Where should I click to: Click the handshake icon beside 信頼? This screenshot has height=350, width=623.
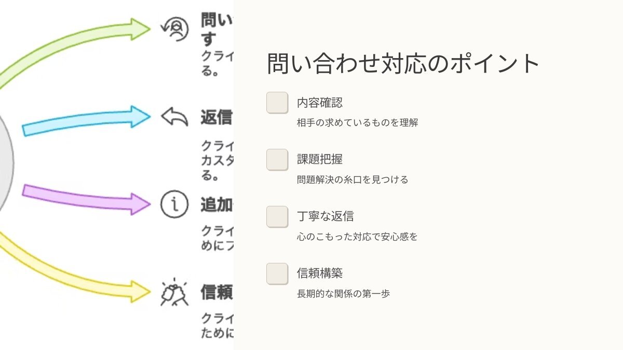pos(174,291)
